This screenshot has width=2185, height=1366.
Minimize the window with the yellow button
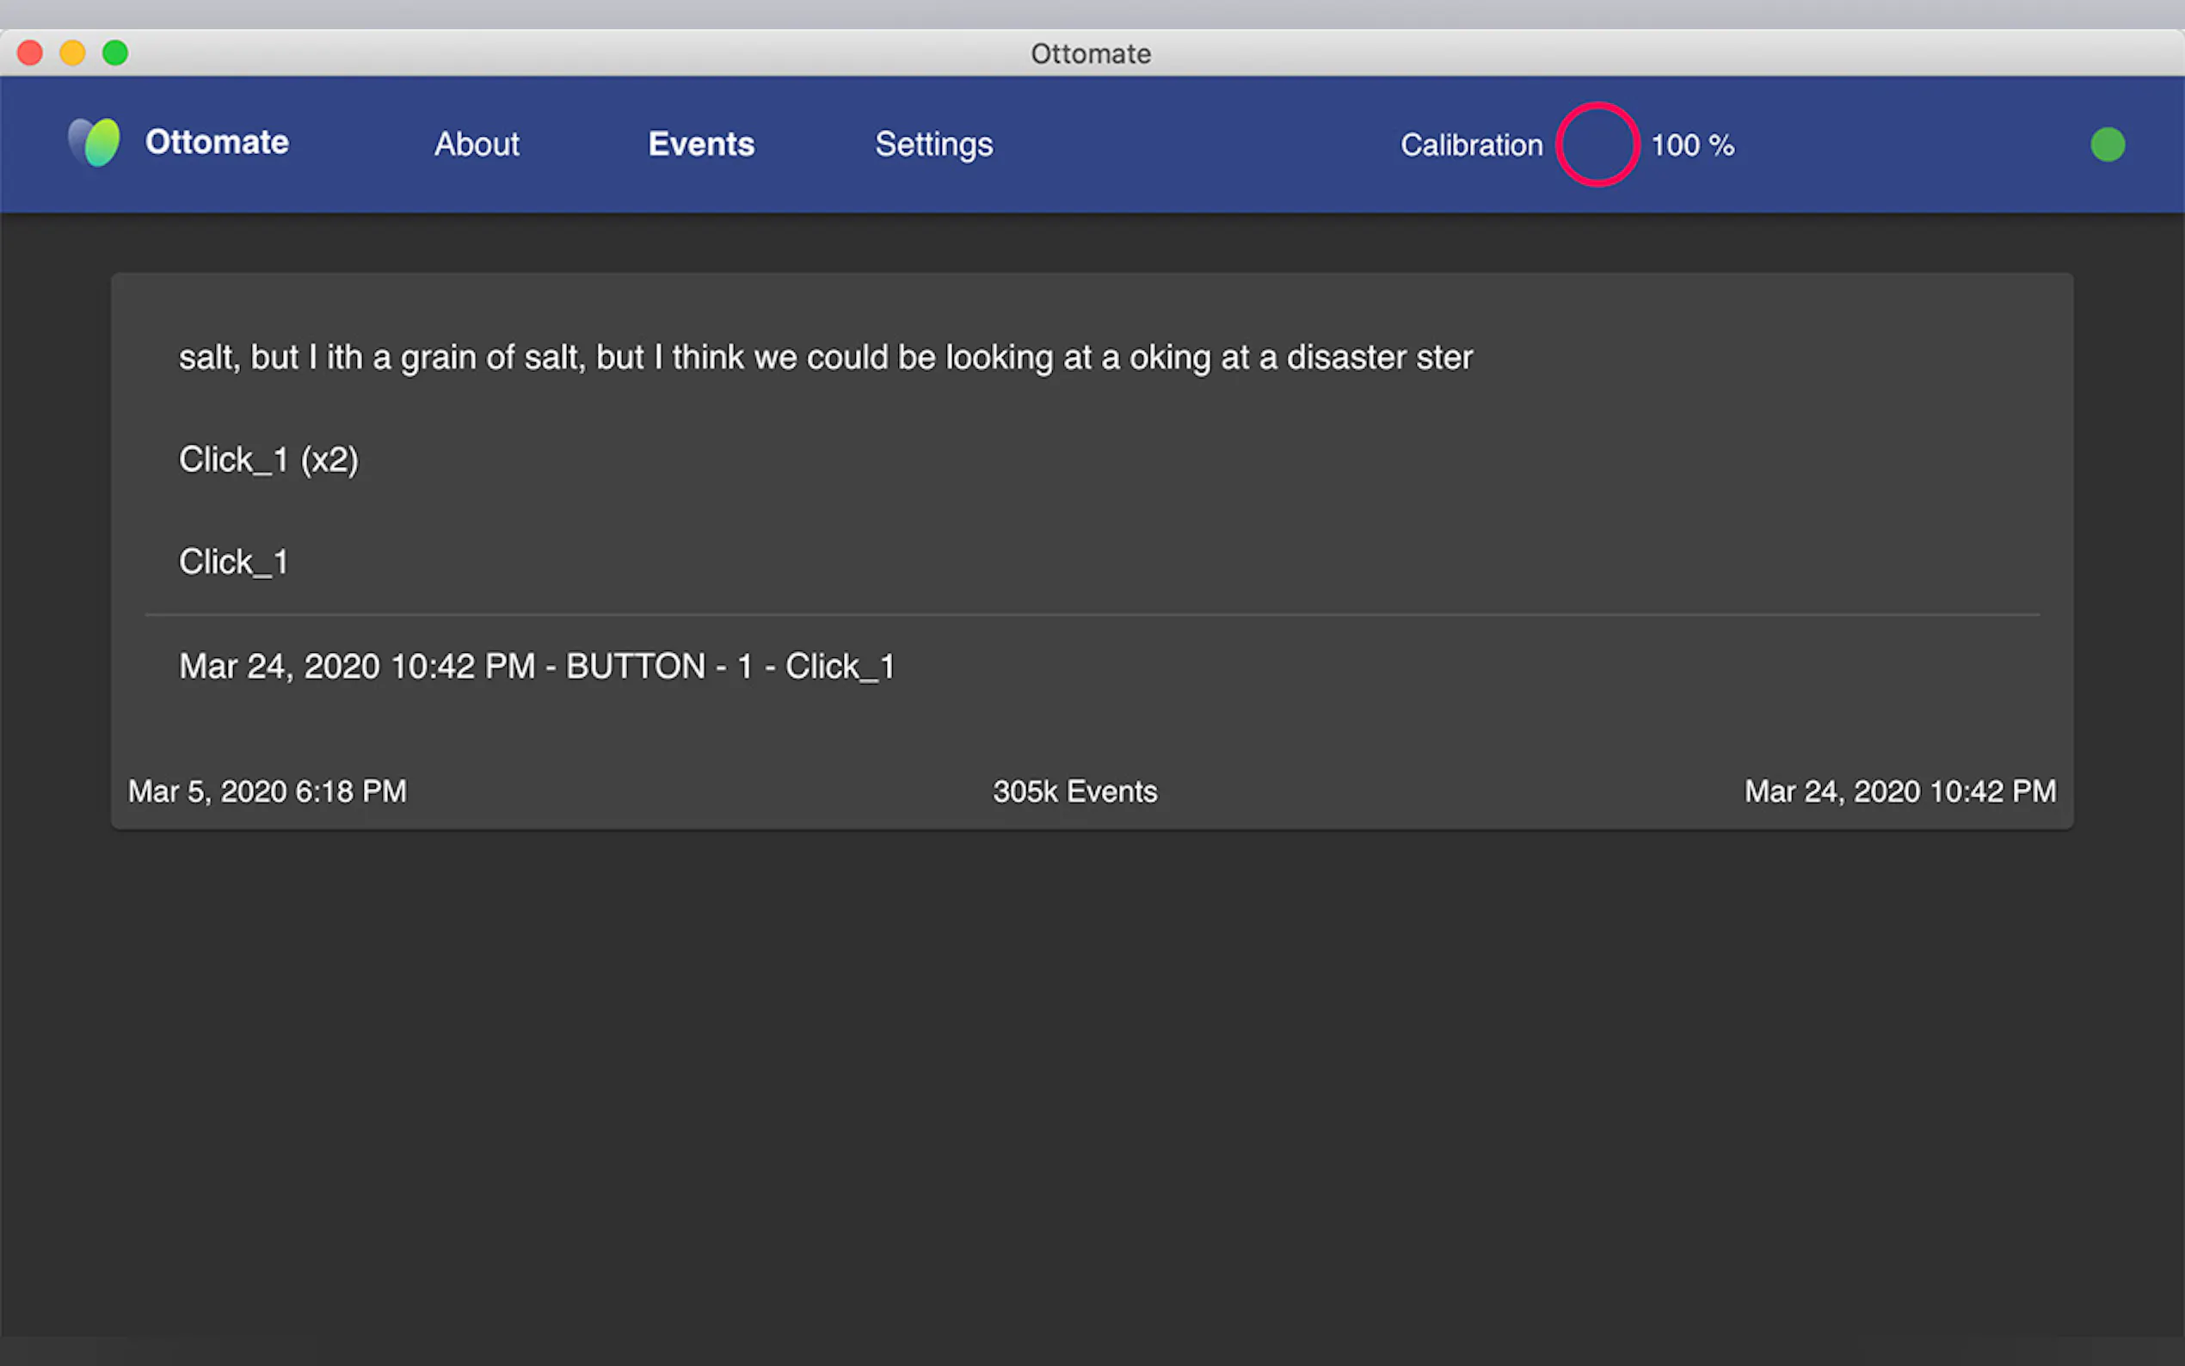pyautogui.click(x=72, y=53)
